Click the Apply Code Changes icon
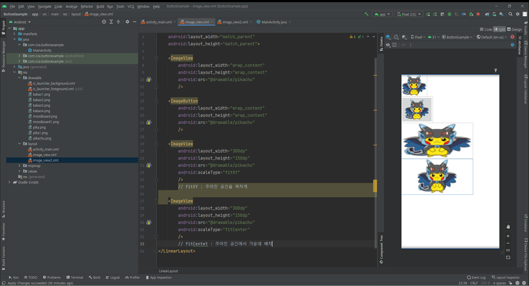The width and height of the screenshot is (529, 286). 435,14
